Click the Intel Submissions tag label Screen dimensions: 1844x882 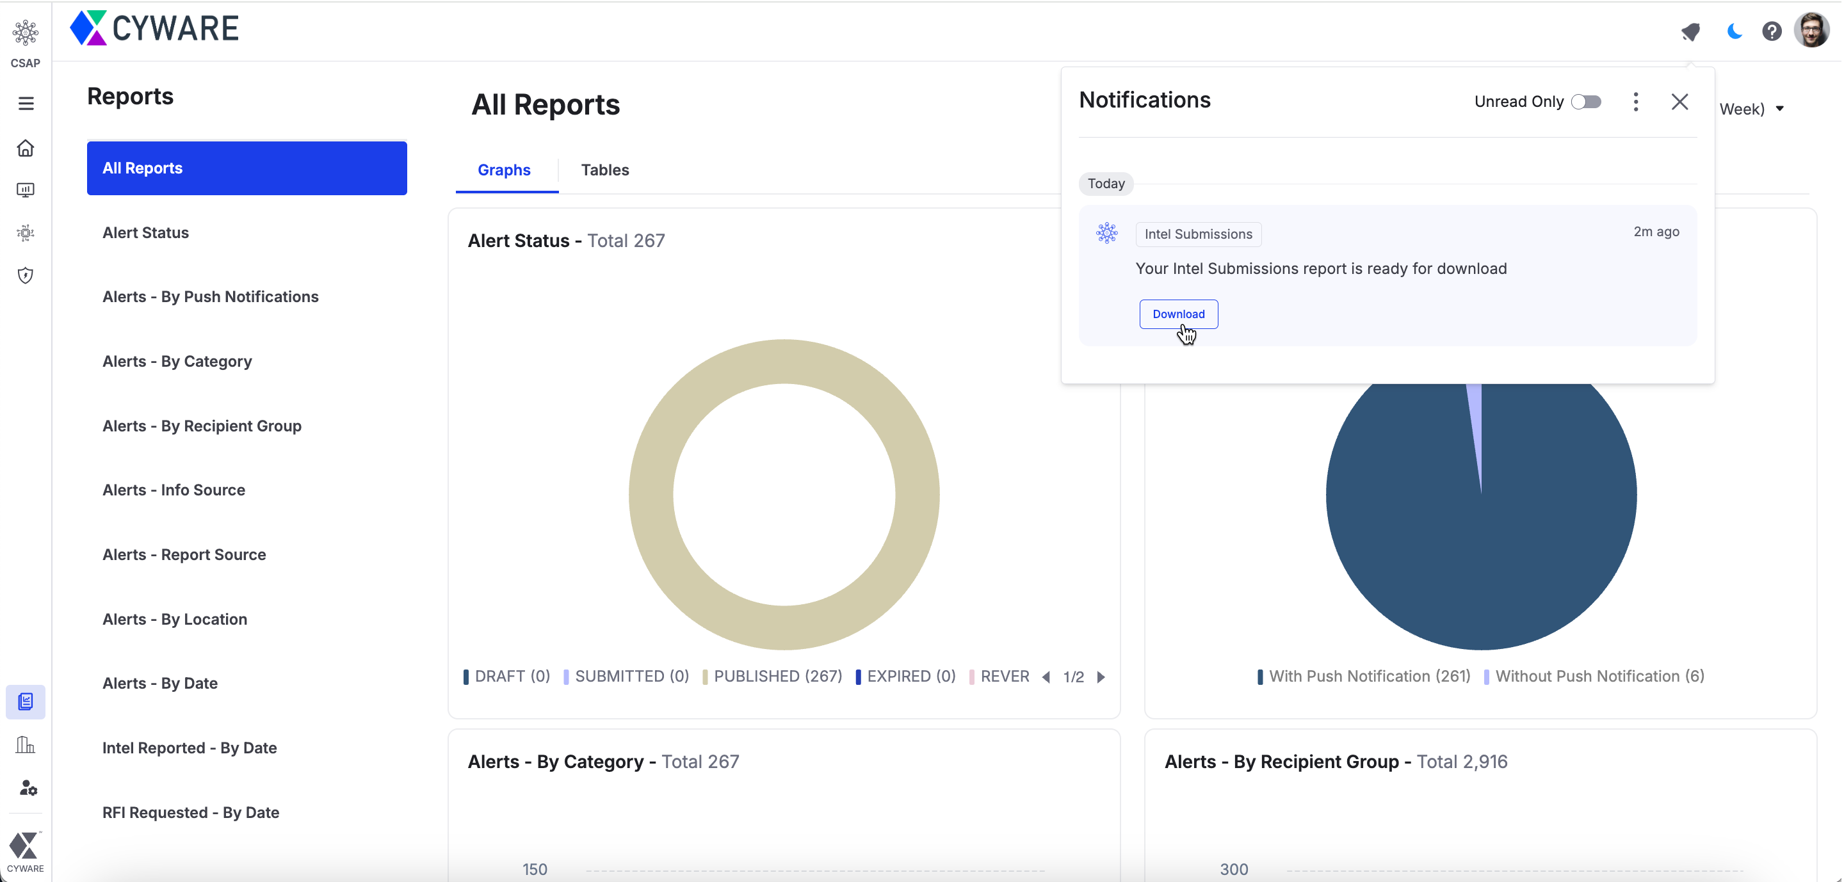(1199, 234)
